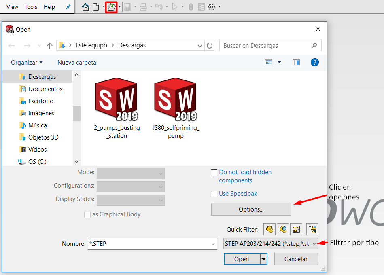This screenshot has height=275, width=384.
Task: Open the File Properties list icon
Action: tap(201, 7)
